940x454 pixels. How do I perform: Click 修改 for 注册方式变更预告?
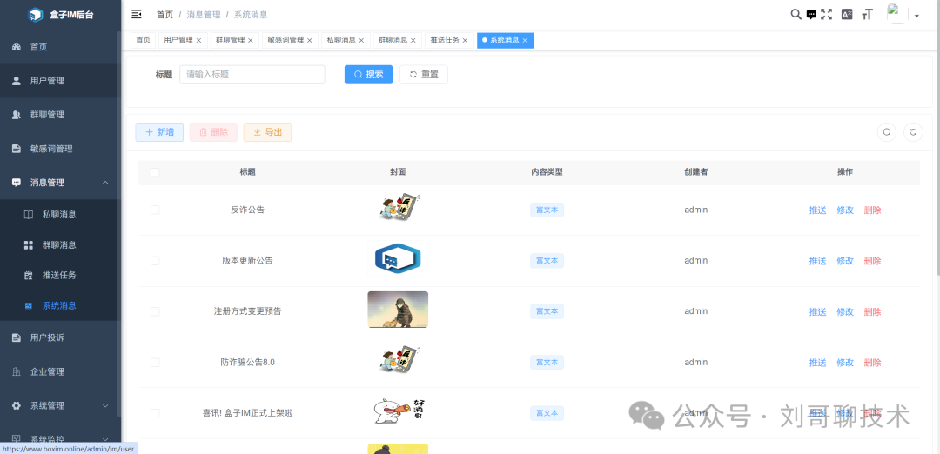coord(845,312)
